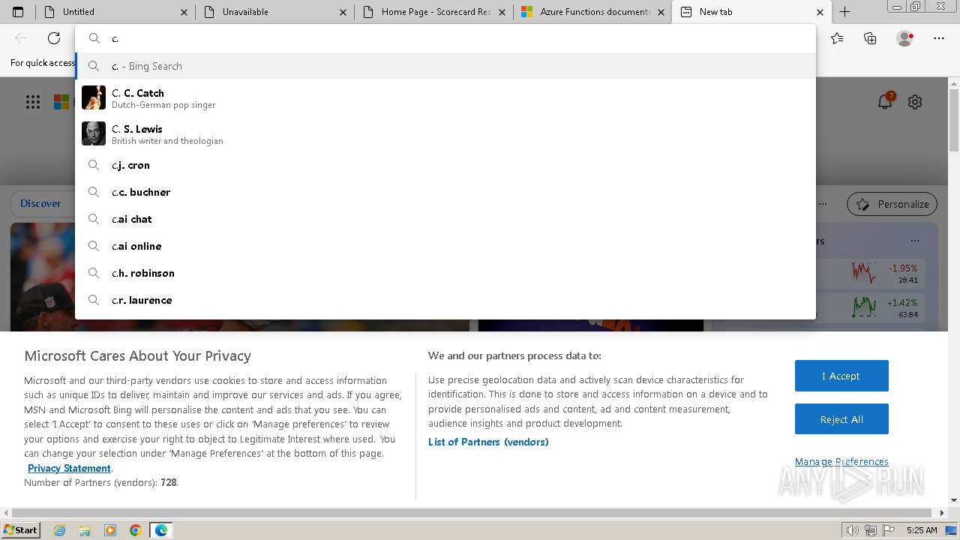Launch Google Chrome from taskbar
960x540 pixels.
[136, 530]
